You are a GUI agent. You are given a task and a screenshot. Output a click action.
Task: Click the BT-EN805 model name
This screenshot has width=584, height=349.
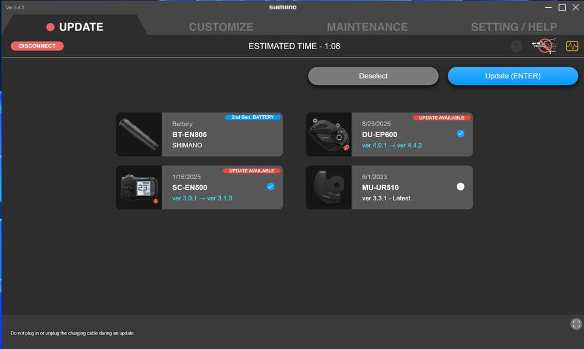189,135
